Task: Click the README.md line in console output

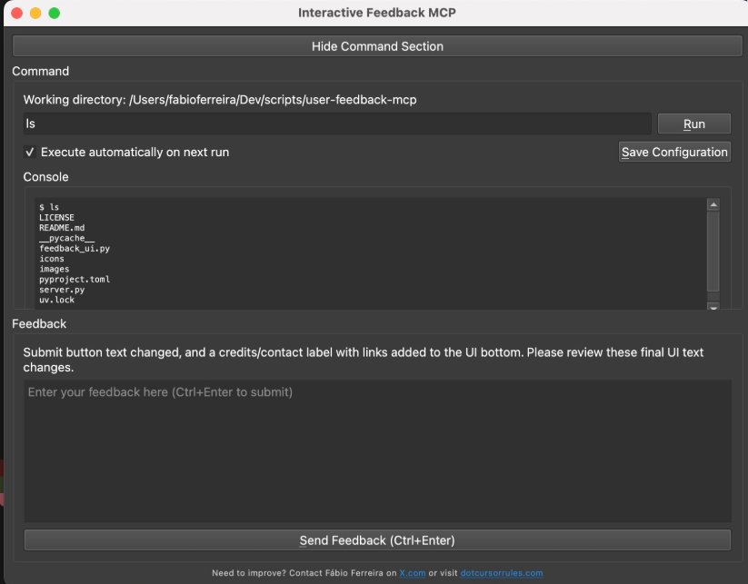Action: [x=62, y=227]
